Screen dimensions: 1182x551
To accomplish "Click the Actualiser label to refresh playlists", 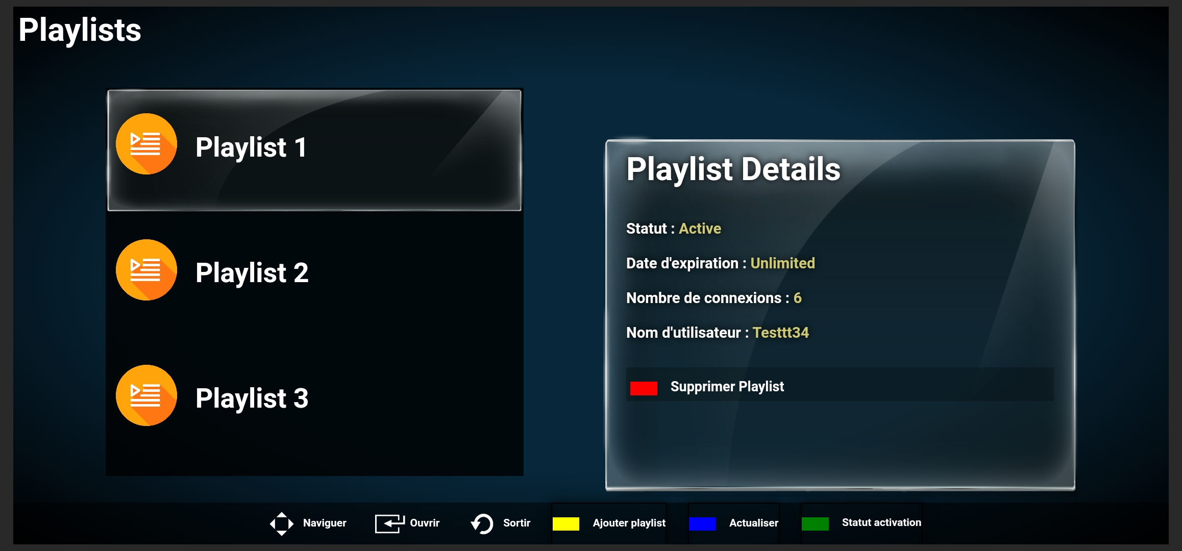I will (753, 523).
